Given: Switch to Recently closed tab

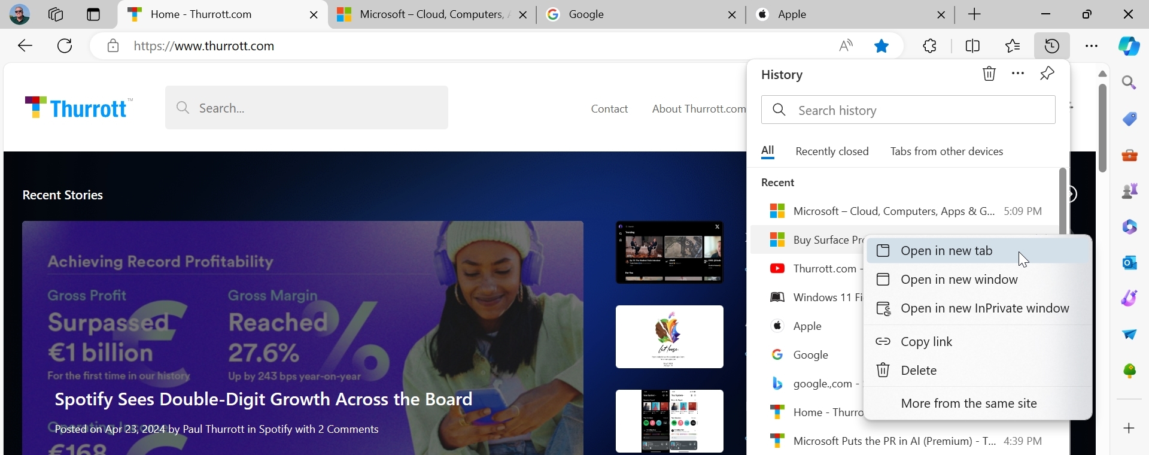Looking at the screenshot, I should (x=832, y=152).
